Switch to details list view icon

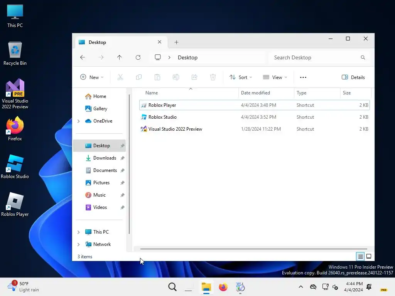[361, 256]
